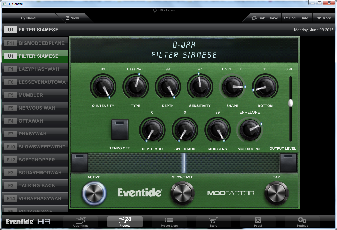Open the Store tab

point(214,222)
